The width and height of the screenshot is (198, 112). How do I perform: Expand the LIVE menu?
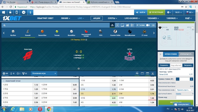[x=81, y=18]
